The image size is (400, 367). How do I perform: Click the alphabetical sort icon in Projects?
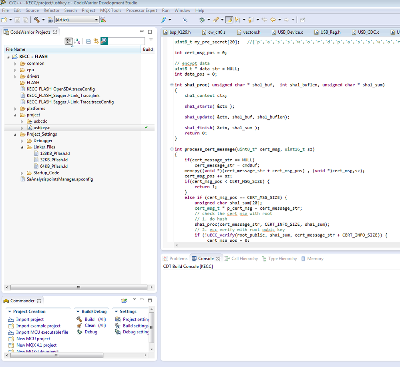78,41
